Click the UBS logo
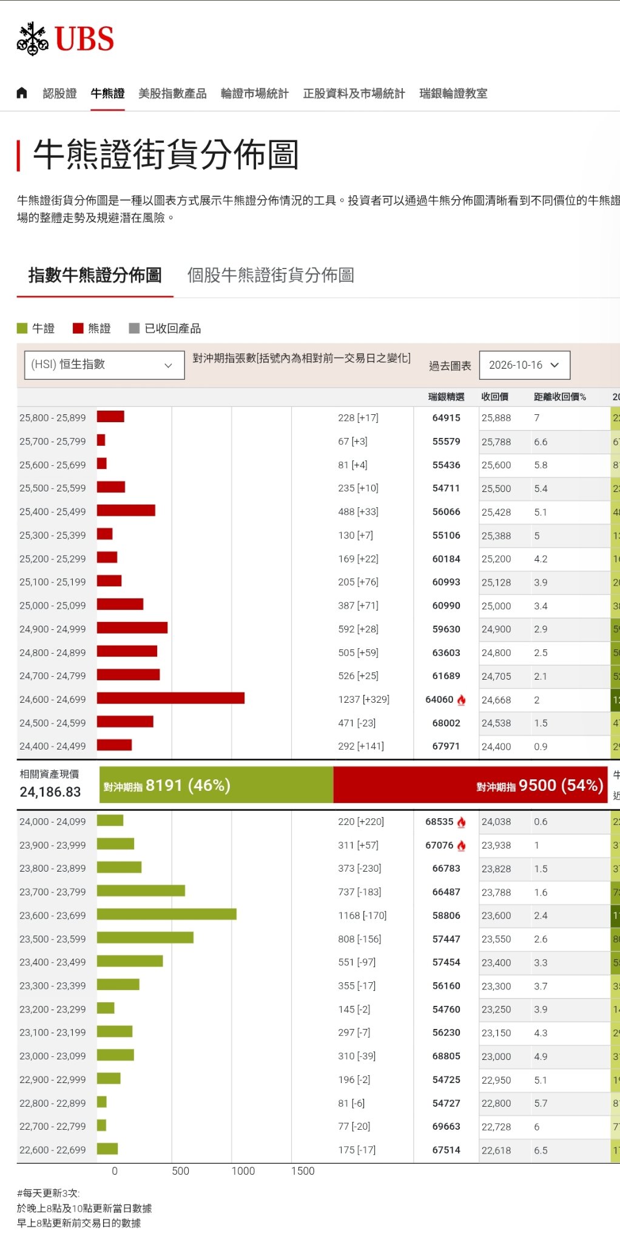The image size is (620, 1244). coord(65,39)
